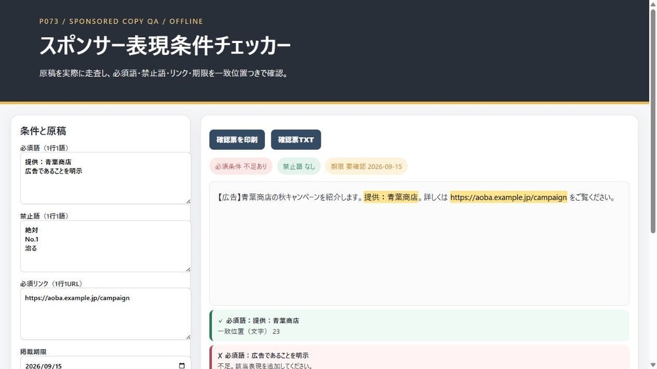Click the 絶対 line in 禁止語 box
The image size is (657, 369).
31,230
